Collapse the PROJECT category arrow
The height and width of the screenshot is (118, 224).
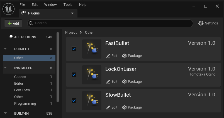(5, 49)
